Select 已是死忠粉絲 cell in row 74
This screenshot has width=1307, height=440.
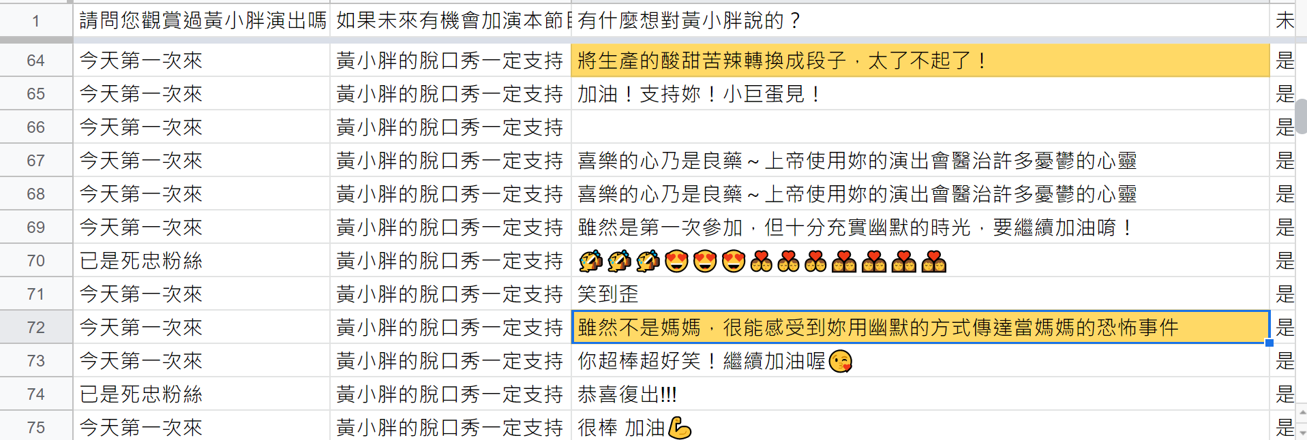tap(202, 394)
